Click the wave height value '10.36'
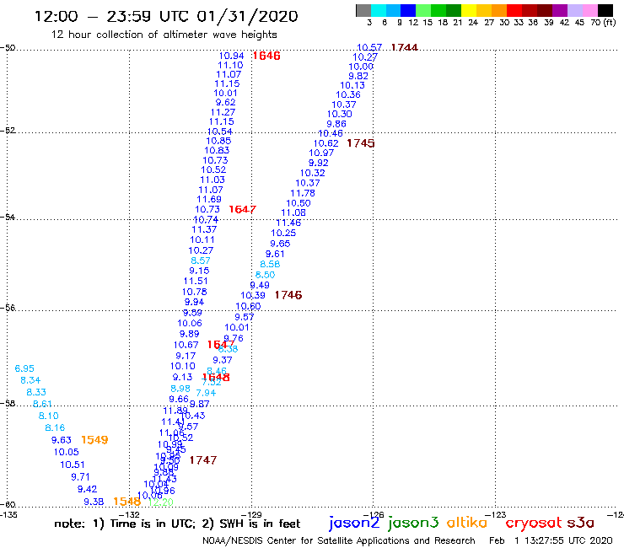 [x=348, y=94]
